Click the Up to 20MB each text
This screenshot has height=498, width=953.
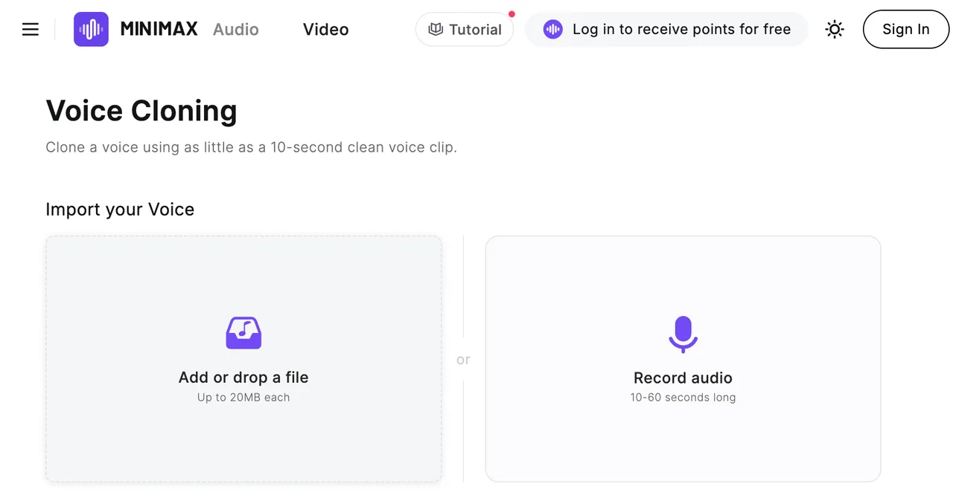click(x=243, y=398)
